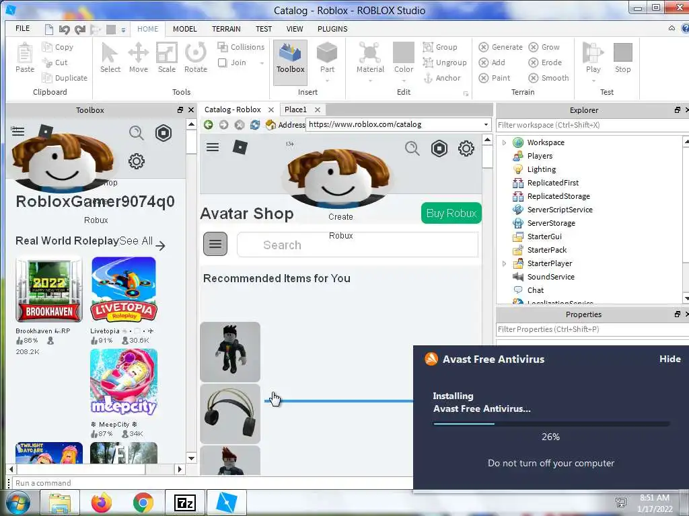Open the catalog page Robux hexagon icon
Viewport: 689px width, 516px height.
pyautogui.click(x=439, y=148)
